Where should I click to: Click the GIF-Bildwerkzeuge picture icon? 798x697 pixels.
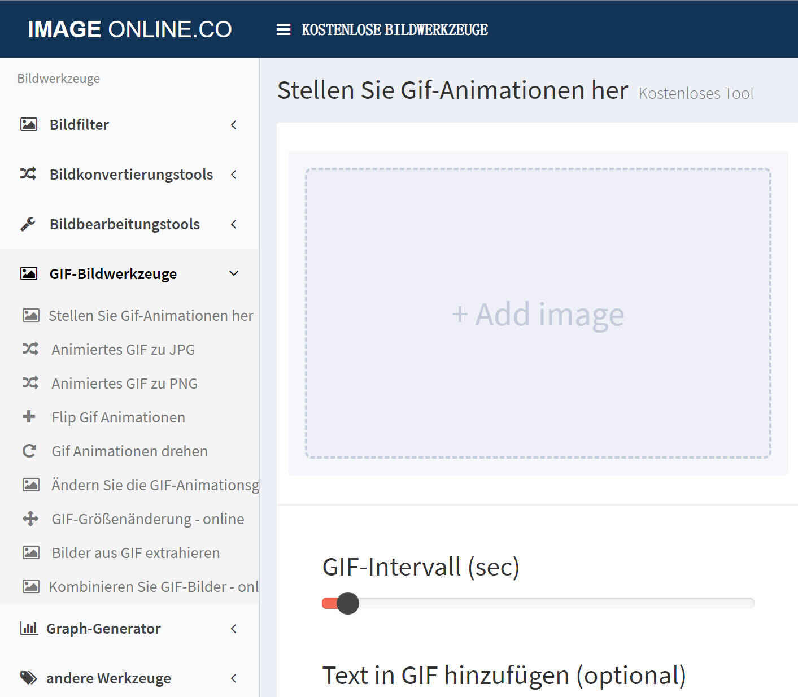tap(29, 273)
